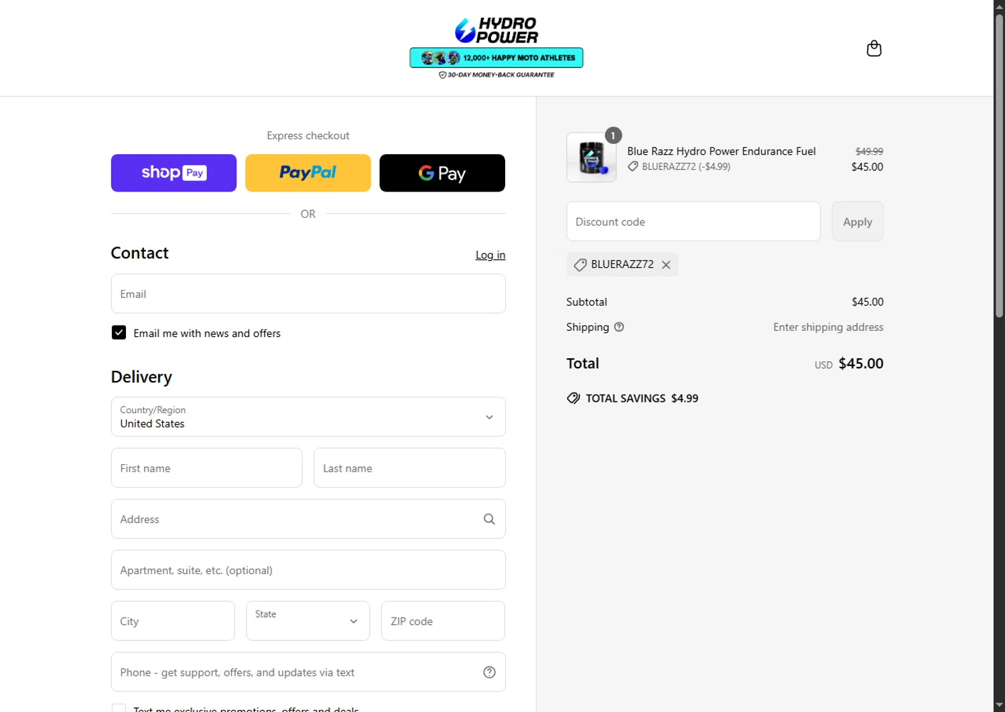This screenshot has width=1005, height=712.
Task: Focus the First name field
Action: point(206,468)
